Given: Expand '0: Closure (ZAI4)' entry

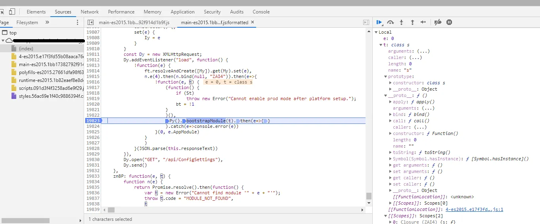Looking at the screenshot, I should point(390,222).
